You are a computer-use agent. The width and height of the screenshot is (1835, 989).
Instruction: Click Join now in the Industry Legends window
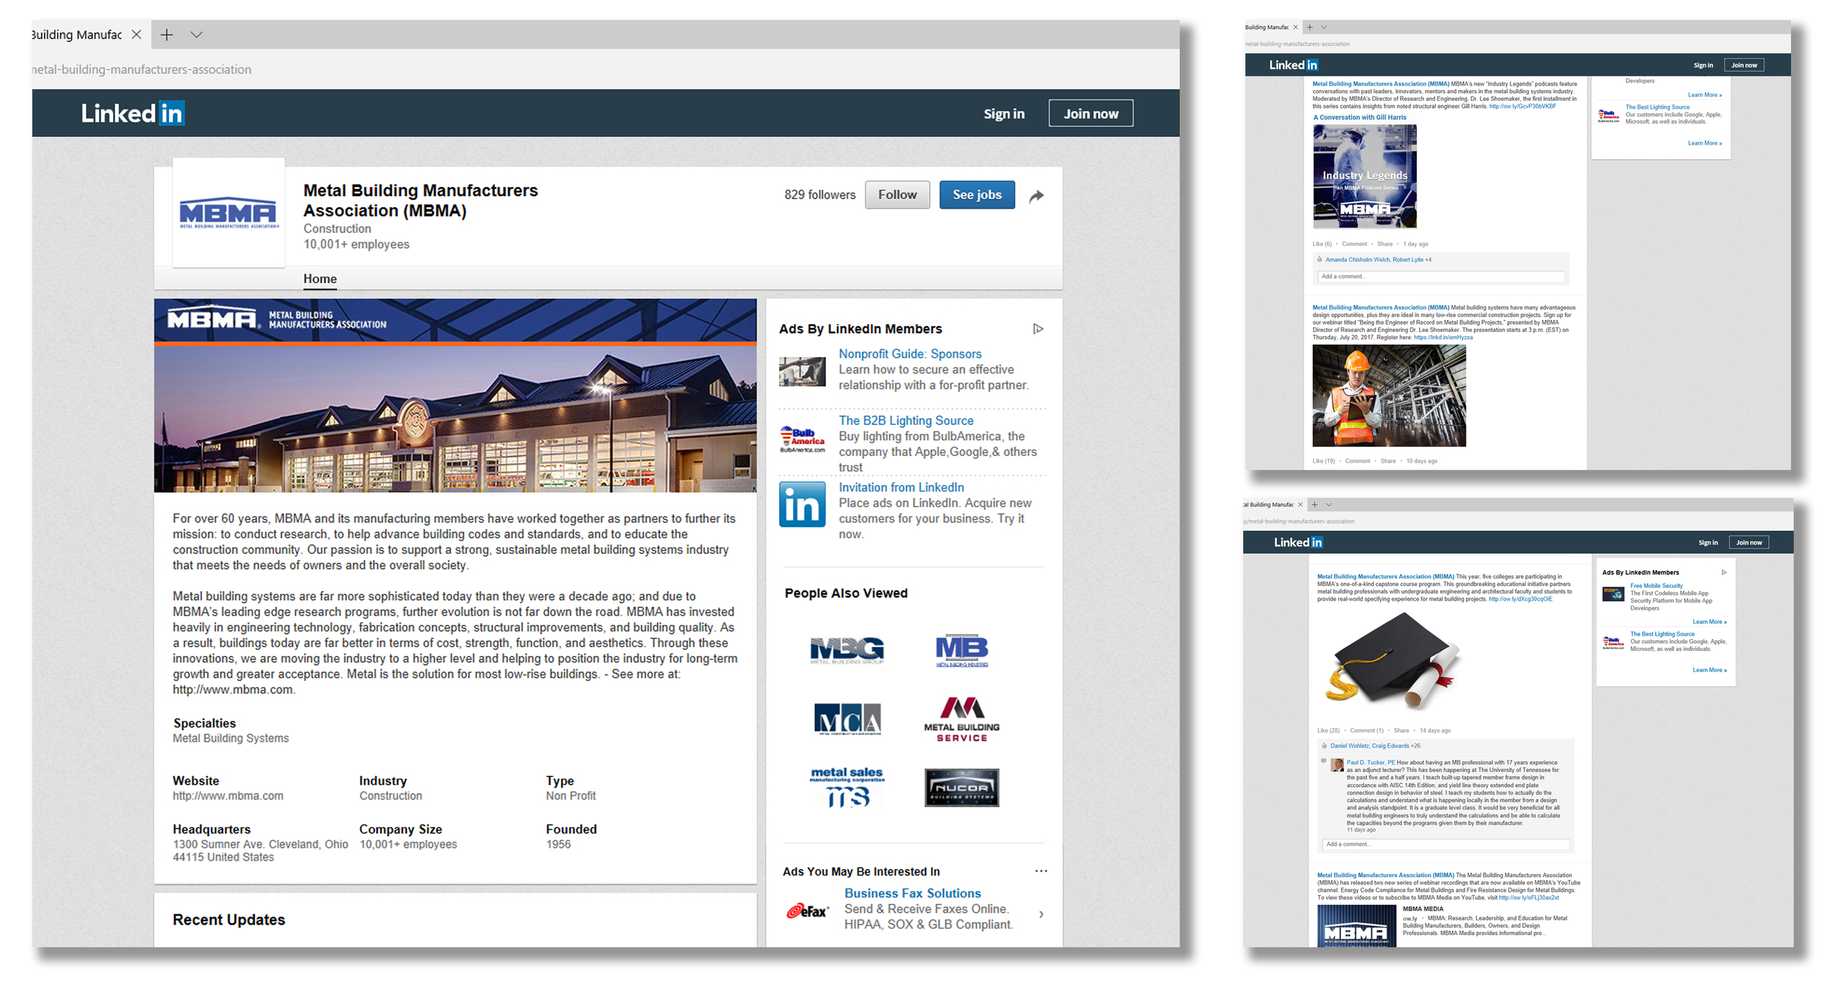pos(1744,65)
